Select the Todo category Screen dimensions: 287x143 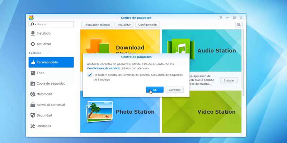(51, 73)
